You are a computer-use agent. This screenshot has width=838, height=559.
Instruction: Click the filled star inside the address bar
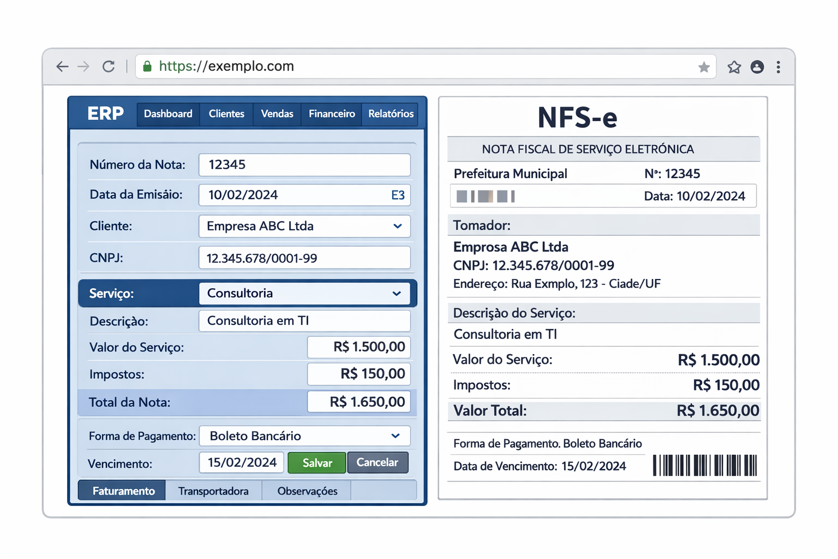(x=704, y=67)
